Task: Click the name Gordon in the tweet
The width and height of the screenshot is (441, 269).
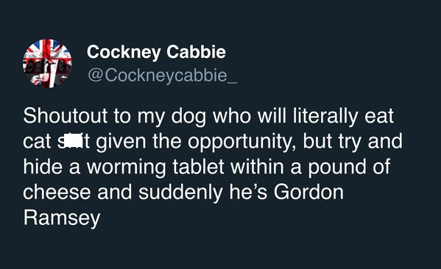Action: pos(308,192)
